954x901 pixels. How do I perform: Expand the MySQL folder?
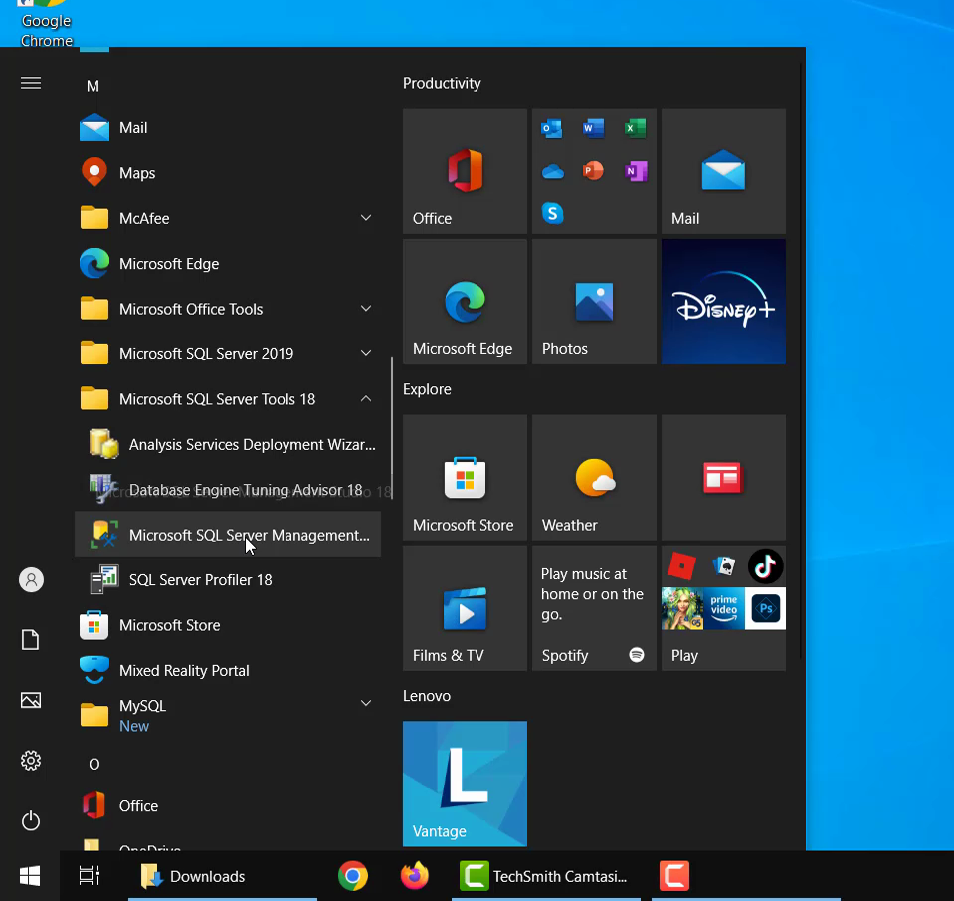pyautogui.click(x=366, y=704)
